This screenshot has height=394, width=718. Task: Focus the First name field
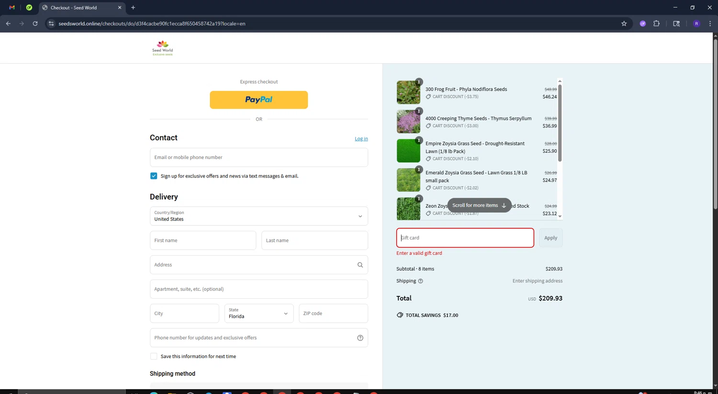tap(203, 240)
